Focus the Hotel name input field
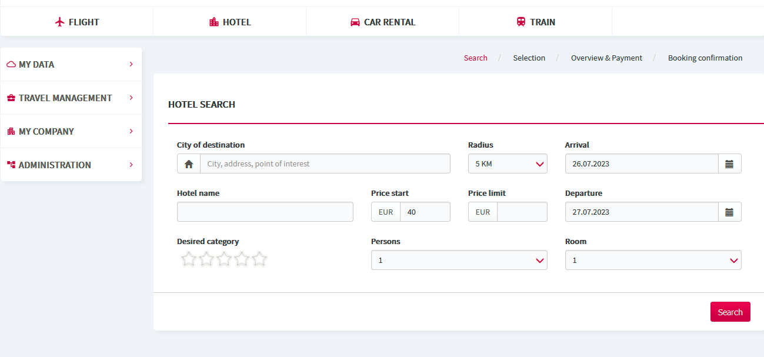 265,212
